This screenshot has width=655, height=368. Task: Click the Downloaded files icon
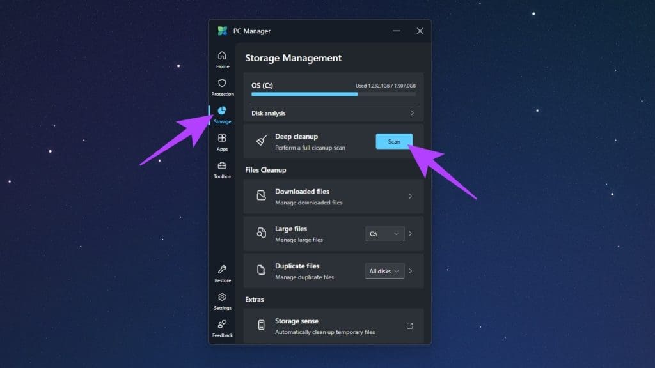(261, 195)
